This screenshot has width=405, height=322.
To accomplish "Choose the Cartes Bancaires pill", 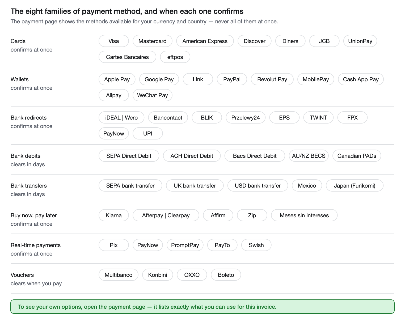I will pos(127,57).
